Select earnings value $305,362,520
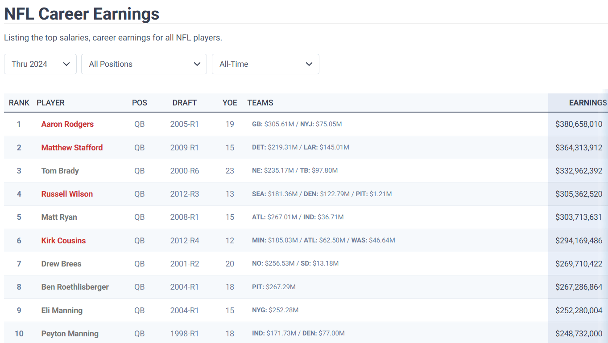Image resolution: width=608 pixels, height=343 pixels. [579, 194]
